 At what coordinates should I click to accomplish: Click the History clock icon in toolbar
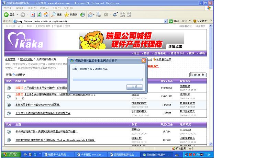(x=82, y=15)
